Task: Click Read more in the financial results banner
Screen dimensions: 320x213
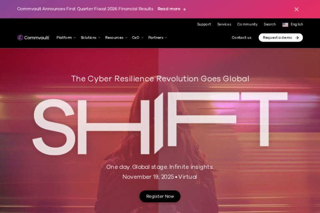Action: [x=169, y=9]
